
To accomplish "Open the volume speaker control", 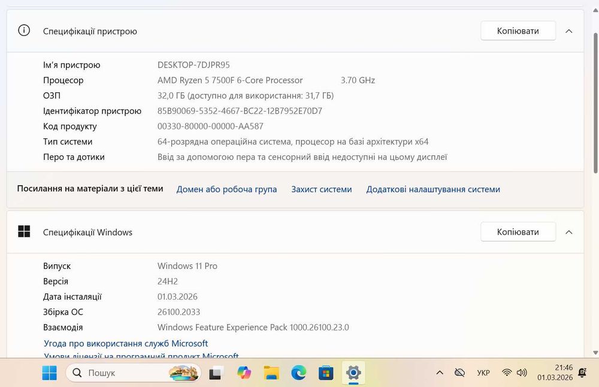I will (x=522, y=373).
